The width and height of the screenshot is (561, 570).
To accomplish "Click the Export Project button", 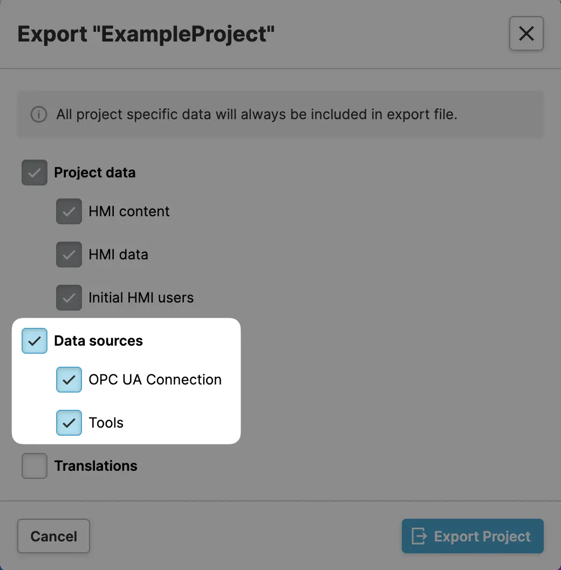I will tap(472, 536).
